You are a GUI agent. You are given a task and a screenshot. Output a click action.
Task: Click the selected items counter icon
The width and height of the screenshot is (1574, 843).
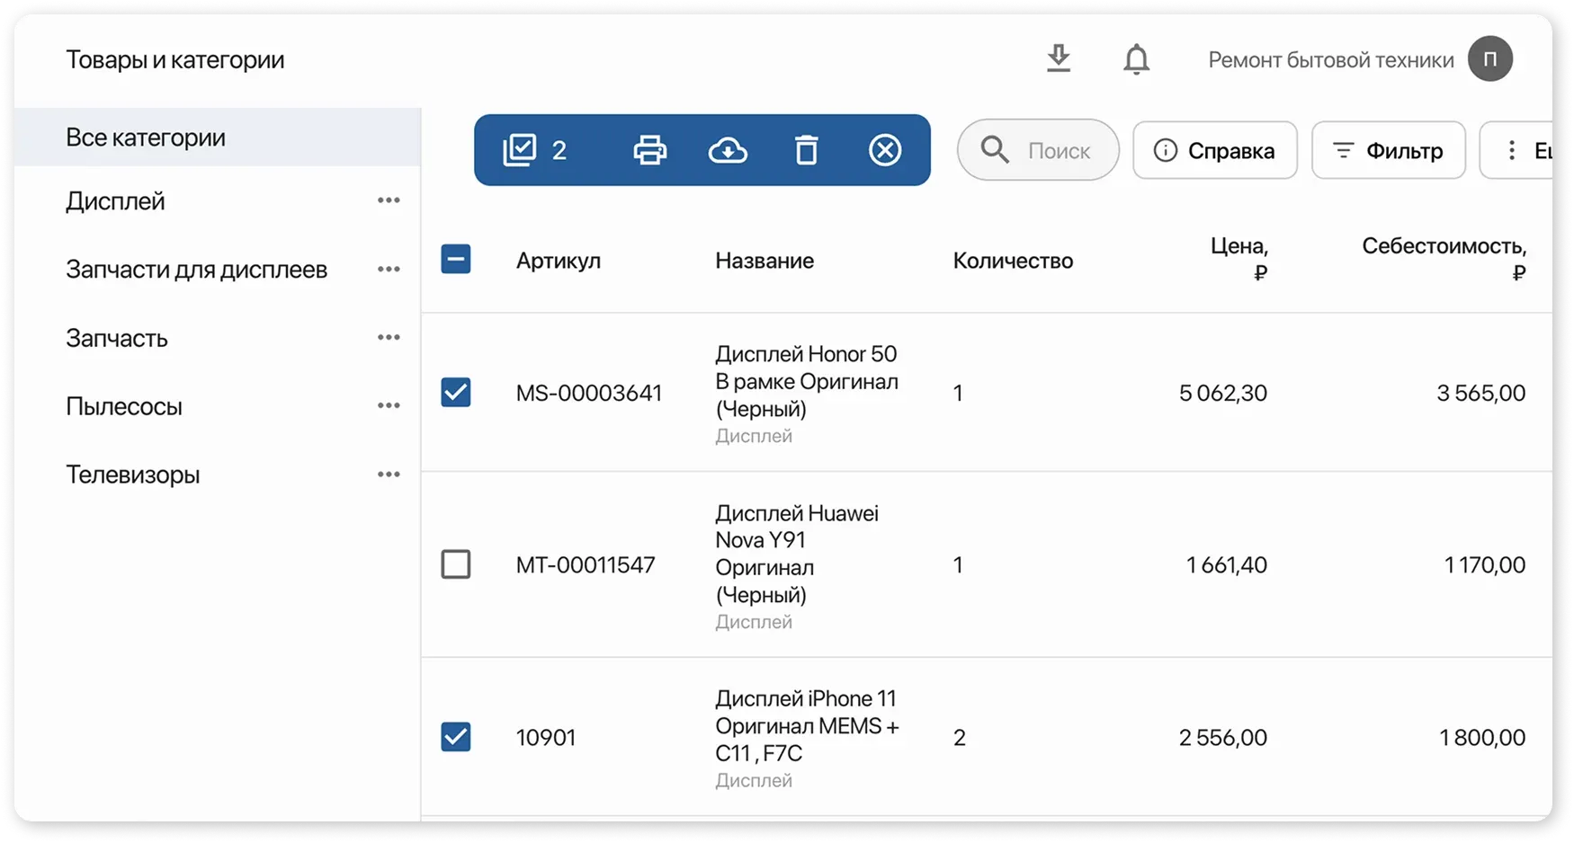[x=520, y=150]
